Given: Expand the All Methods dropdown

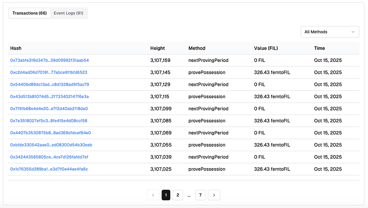Looking at the screenshot, I should click(330, 32).
